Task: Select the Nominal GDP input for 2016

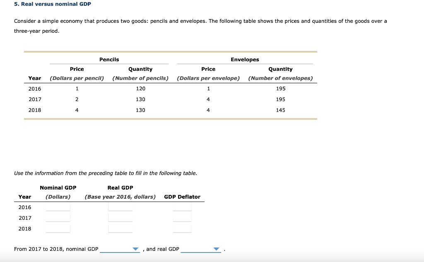Action: [58, 206]
